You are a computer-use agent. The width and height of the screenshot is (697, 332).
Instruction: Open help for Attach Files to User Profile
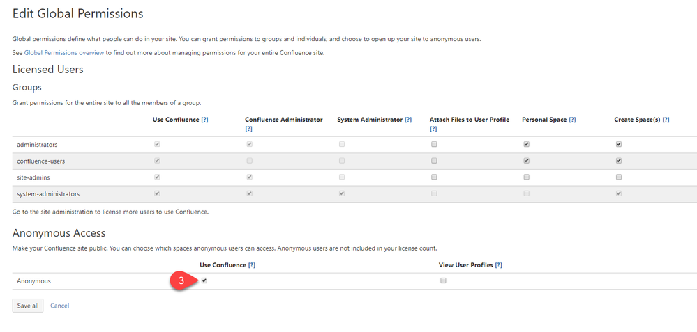point(433,129)
